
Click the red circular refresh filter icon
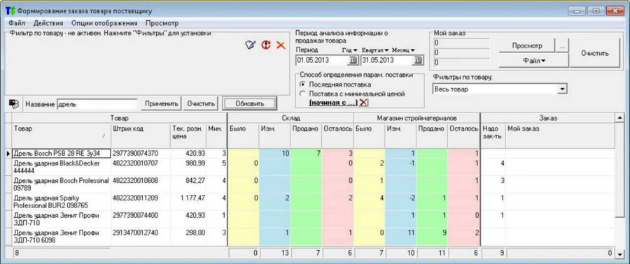265,45
